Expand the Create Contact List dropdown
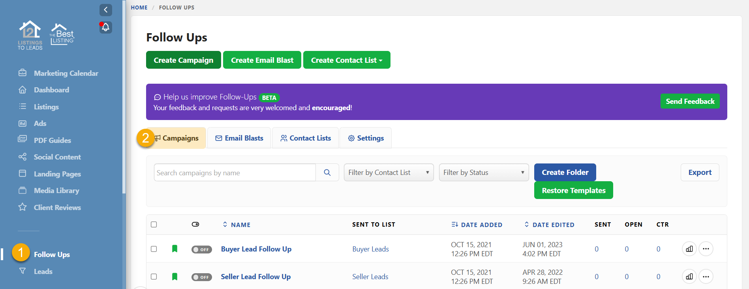The height and width of the screenshot is (289, 749). (346, 60)
